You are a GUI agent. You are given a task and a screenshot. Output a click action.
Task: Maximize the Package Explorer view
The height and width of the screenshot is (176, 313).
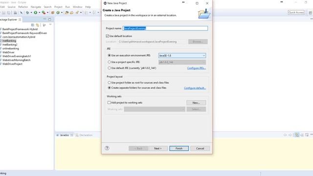50,20
